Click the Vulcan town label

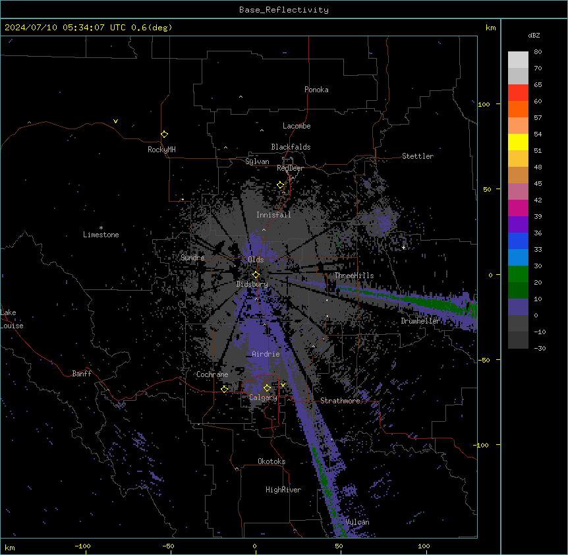coord(358,522)
